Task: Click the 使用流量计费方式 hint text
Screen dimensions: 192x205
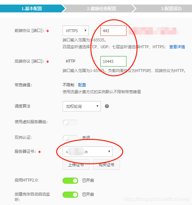Action: tap(102, 92)
